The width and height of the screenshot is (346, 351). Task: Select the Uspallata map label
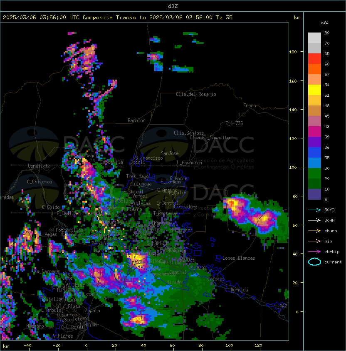39,166
